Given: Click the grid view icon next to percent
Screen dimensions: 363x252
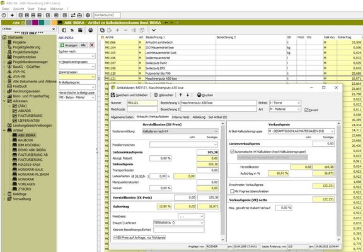Looking at the screenshot, I should point(80,30).
